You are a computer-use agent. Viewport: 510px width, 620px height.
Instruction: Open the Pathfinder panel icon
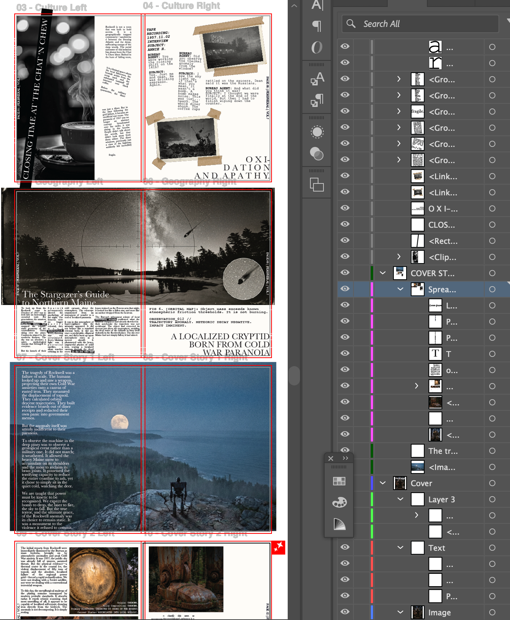point(317,185)
